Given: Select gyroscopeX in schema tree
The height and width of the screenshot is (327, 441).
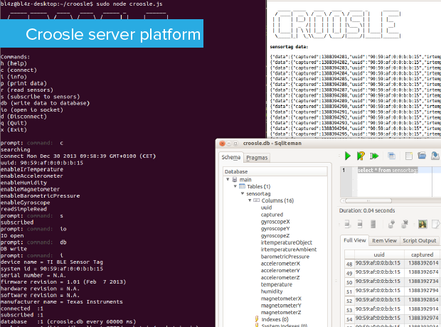Looking at the screenshot, I should 275,222.
